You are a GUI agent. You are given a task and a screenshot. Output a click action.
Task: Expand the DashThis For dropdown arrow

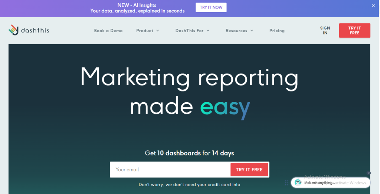(x=208, y=31)
